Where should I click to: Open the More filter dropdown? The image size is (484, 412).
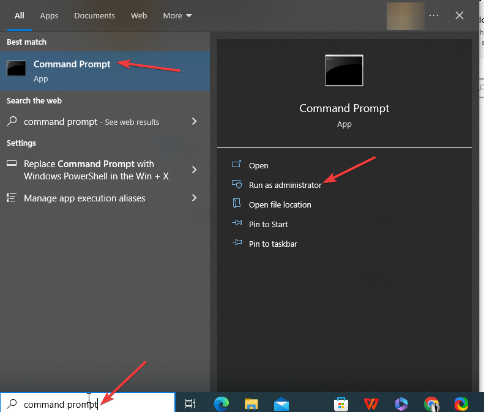coord(177,15)
